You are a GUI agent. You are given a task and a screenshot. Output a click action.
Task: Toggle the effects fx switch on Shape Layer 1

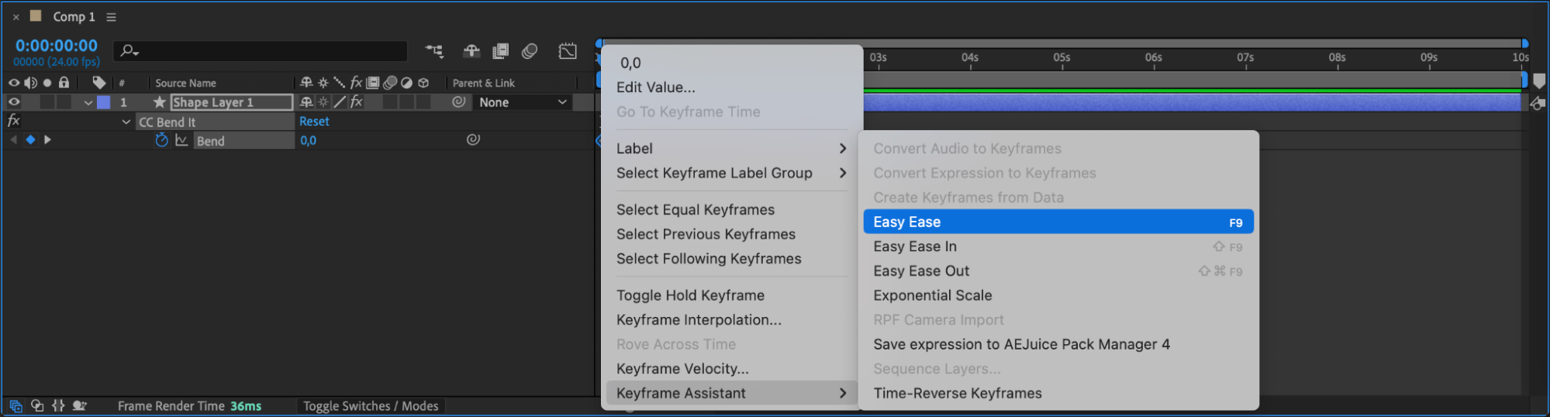pyautogui.click(x=356, y=102)
